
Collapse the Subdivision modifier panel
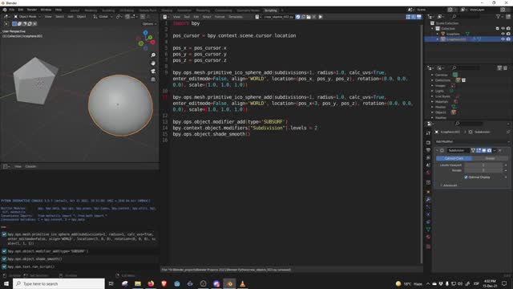point(437,150)
